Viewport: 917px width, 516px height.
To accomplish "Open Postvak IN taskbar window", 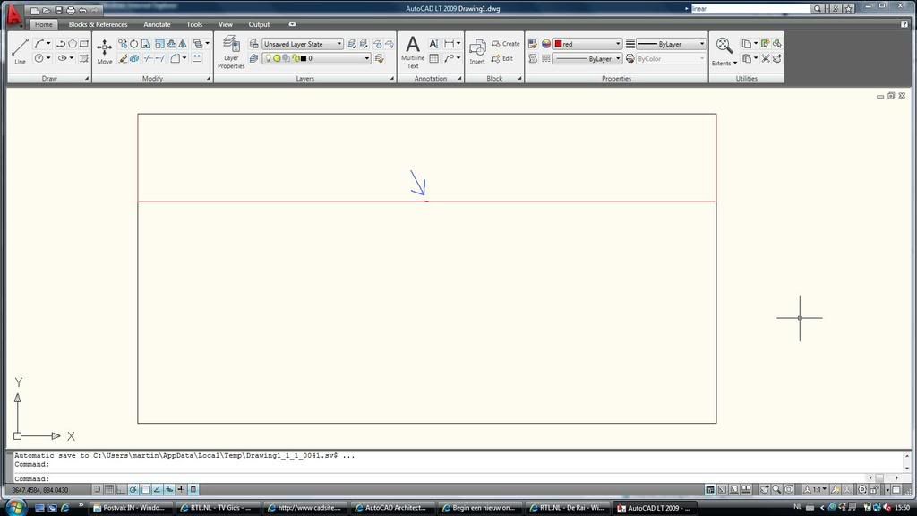I will pyautogui.click(x=130, y=508).
